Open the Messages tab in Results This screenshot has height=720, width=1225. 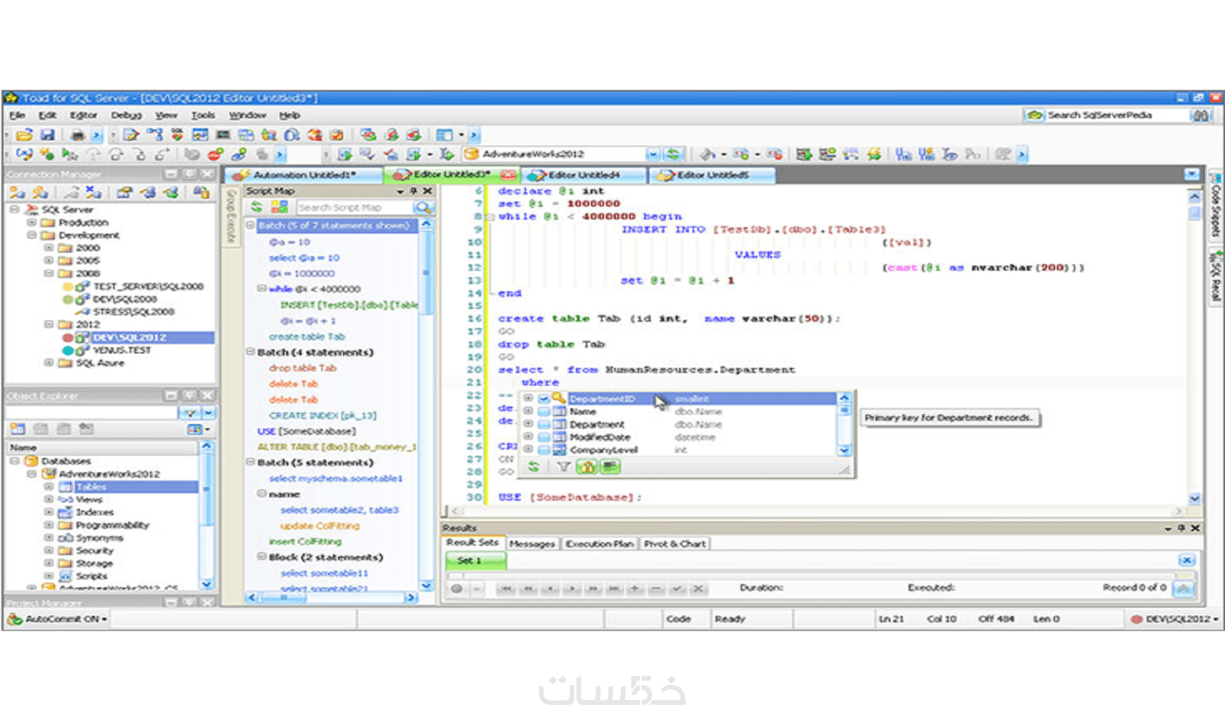[x=533, y=544]
